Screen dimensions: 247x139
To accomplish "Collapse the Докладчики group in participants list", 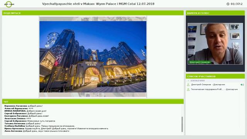I will [188, 81].
